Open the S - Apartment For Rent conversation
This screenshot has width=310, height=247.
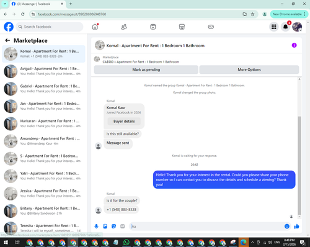pos(43,158)
